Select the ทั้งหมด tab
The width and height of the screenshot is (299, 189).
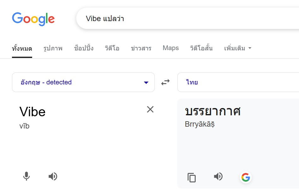[x=22, y=49]
